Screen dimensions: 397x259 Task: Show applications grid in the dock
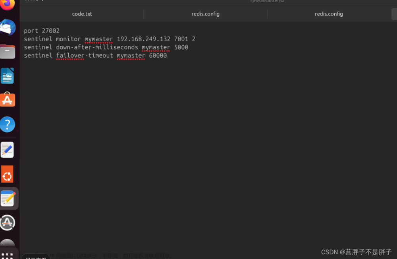click(7, 256)
